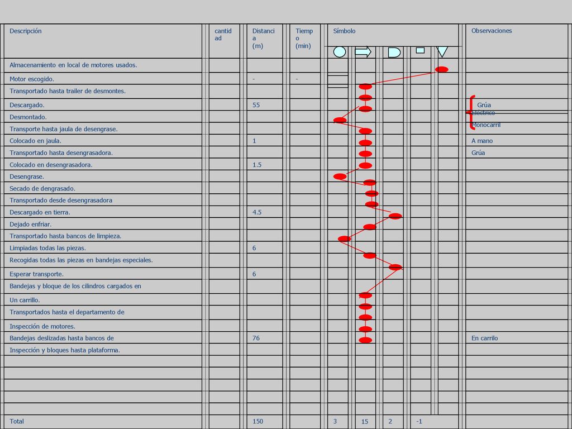The height and width of the screenshot is (429, 572).
Task: Click 'Grúa' observation in Transportado hasta desengrasadora row
Action: [478, 153]
